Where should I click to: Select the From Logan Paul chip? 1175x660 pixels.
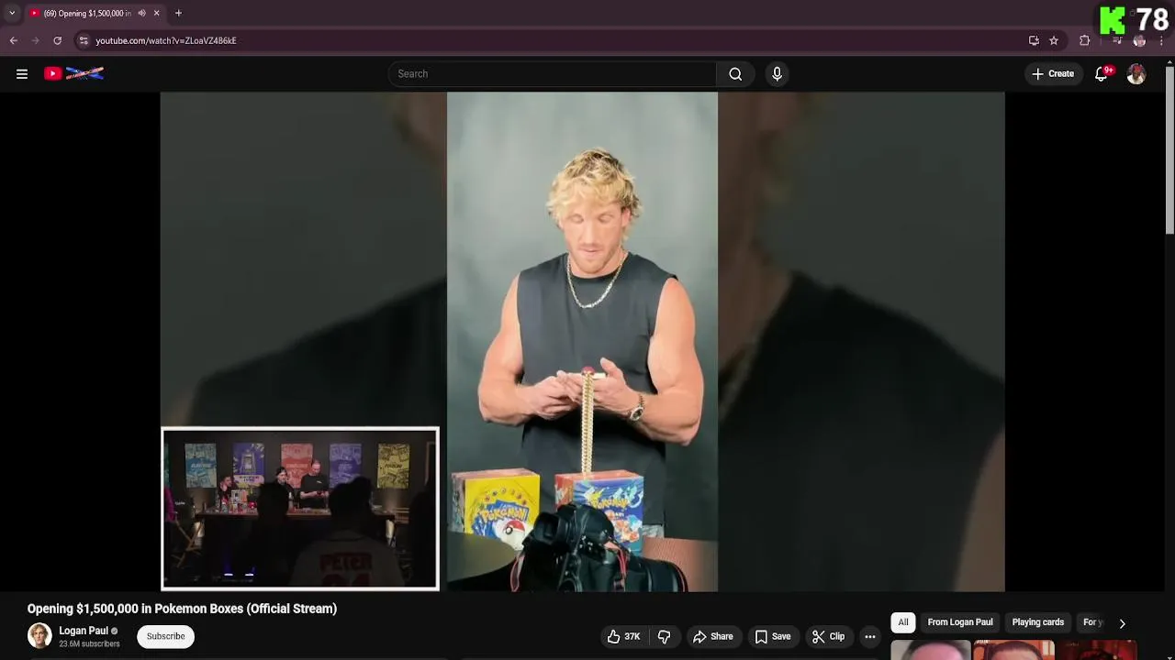tap(960, 622)
